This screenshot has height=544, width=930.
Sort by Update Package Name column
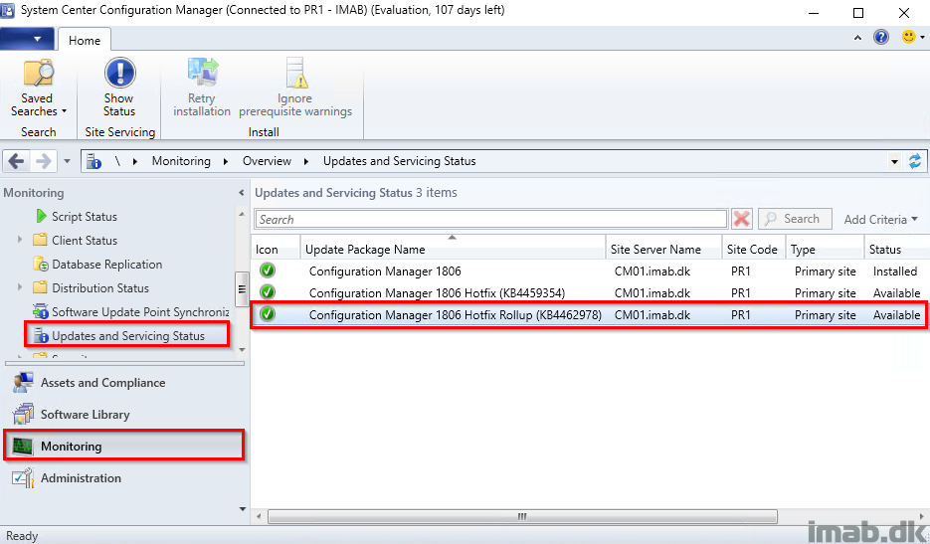pos(454,250)
